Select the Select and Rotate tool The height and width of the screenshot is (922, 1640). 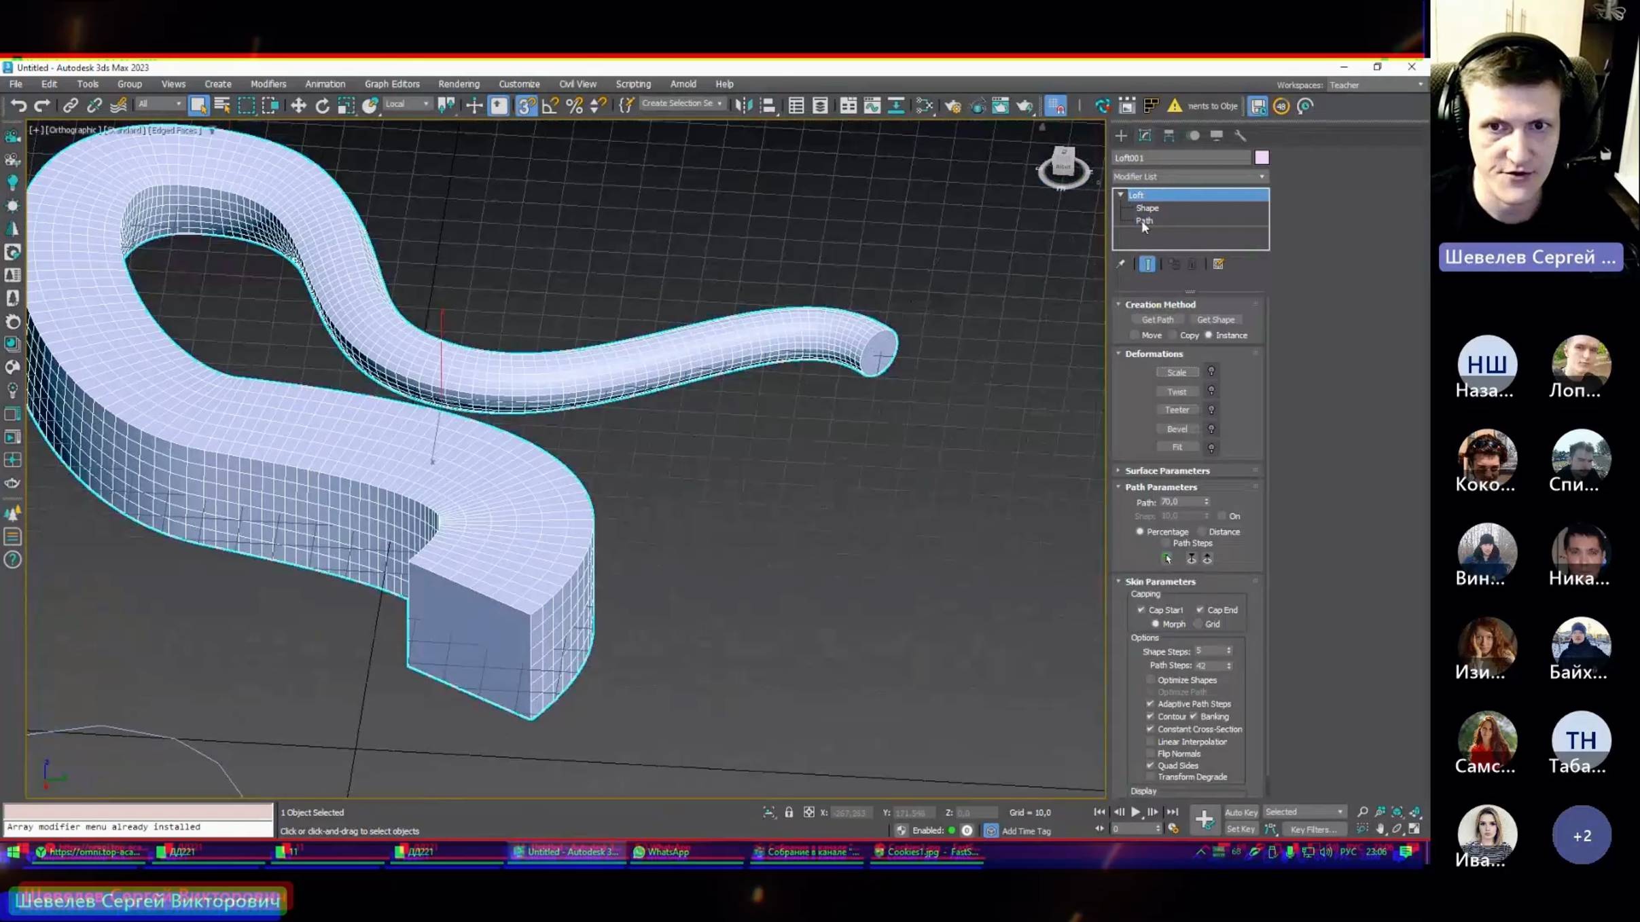[322, 105]
